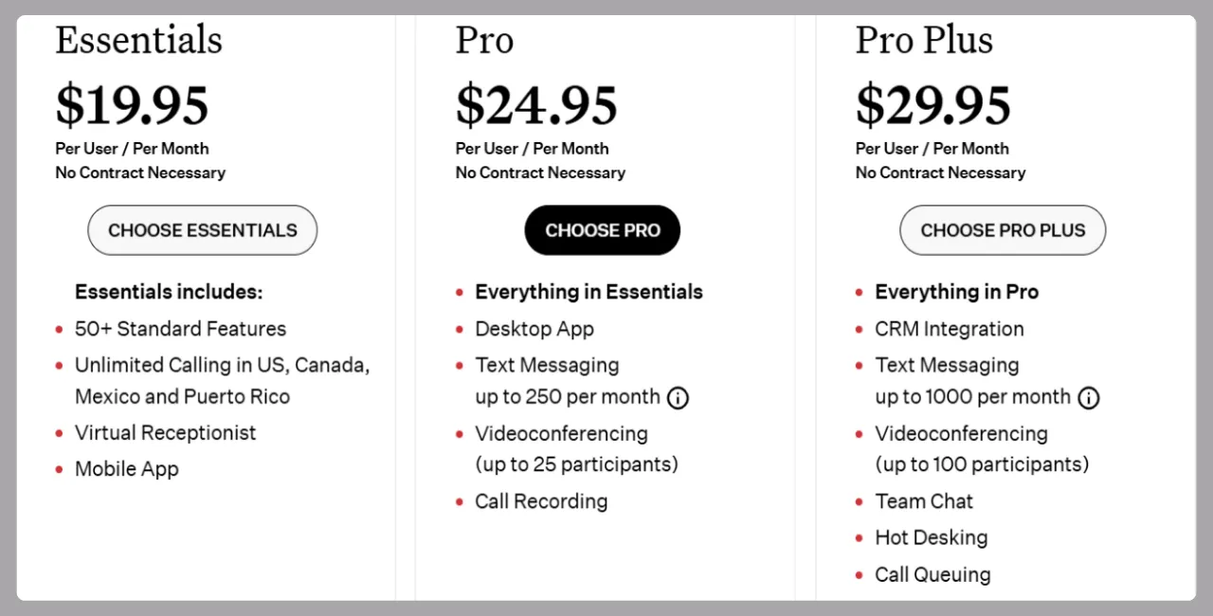Click the Pro plan heading
Viewport: 1213px width, 616px height.
(484, 40)
